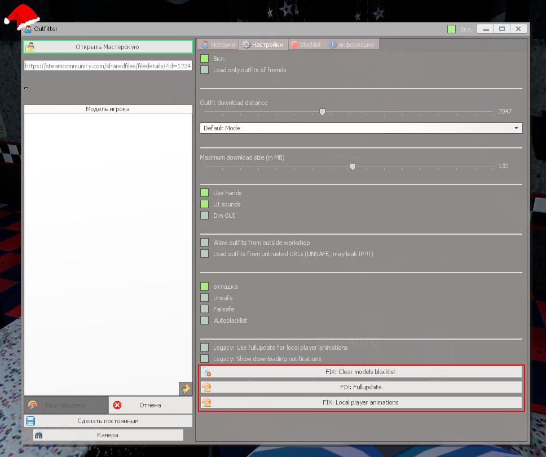
Task: Click the Steam workshop URL input field
Action: click(108, 66)
